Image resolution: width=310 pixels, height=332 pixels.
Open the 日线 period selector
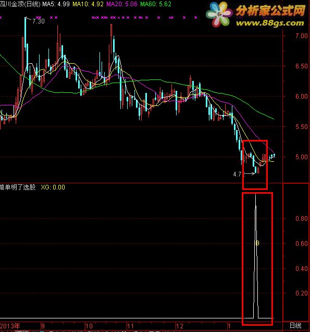click(295, 325)
